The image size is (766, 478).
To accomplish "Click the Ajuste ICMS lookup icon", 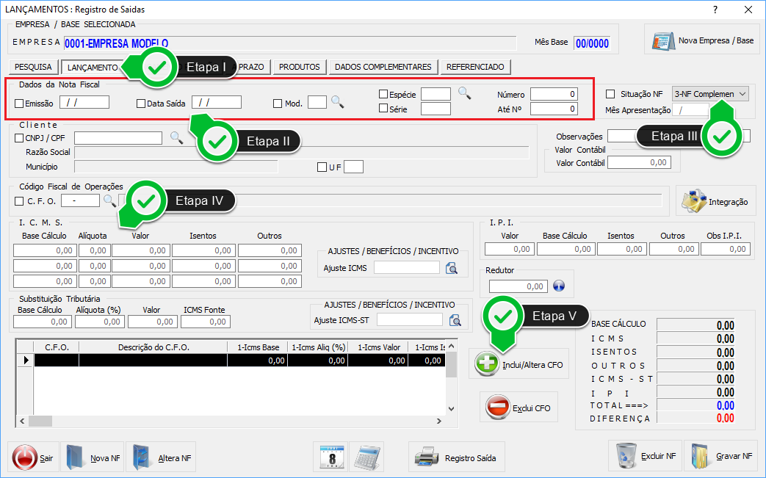I will pyautogui.click(x=452, y=269).
